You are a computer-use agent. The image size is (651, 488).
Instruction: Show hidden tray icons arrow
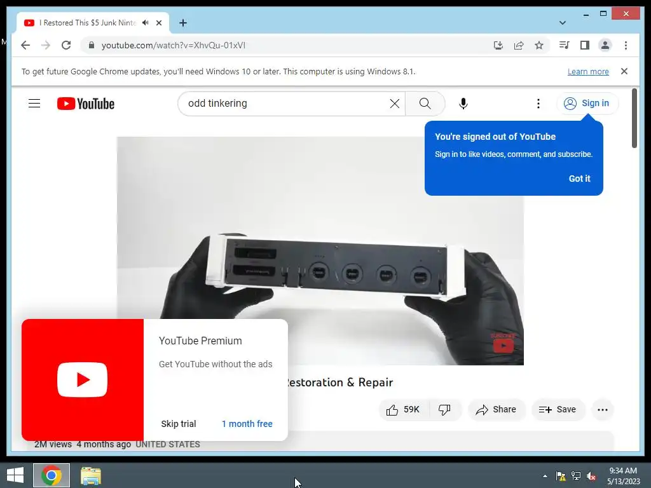point(545,476)
